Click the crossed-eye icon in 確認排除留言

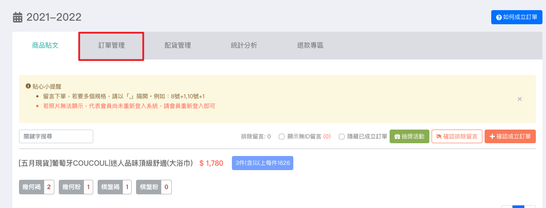[x=438, y=137]
